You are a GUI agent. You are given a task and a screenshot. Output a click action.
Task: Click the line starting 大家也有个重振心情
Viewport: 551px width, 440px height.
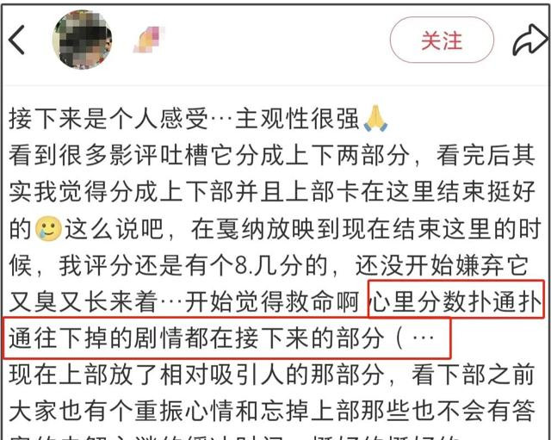272,411
